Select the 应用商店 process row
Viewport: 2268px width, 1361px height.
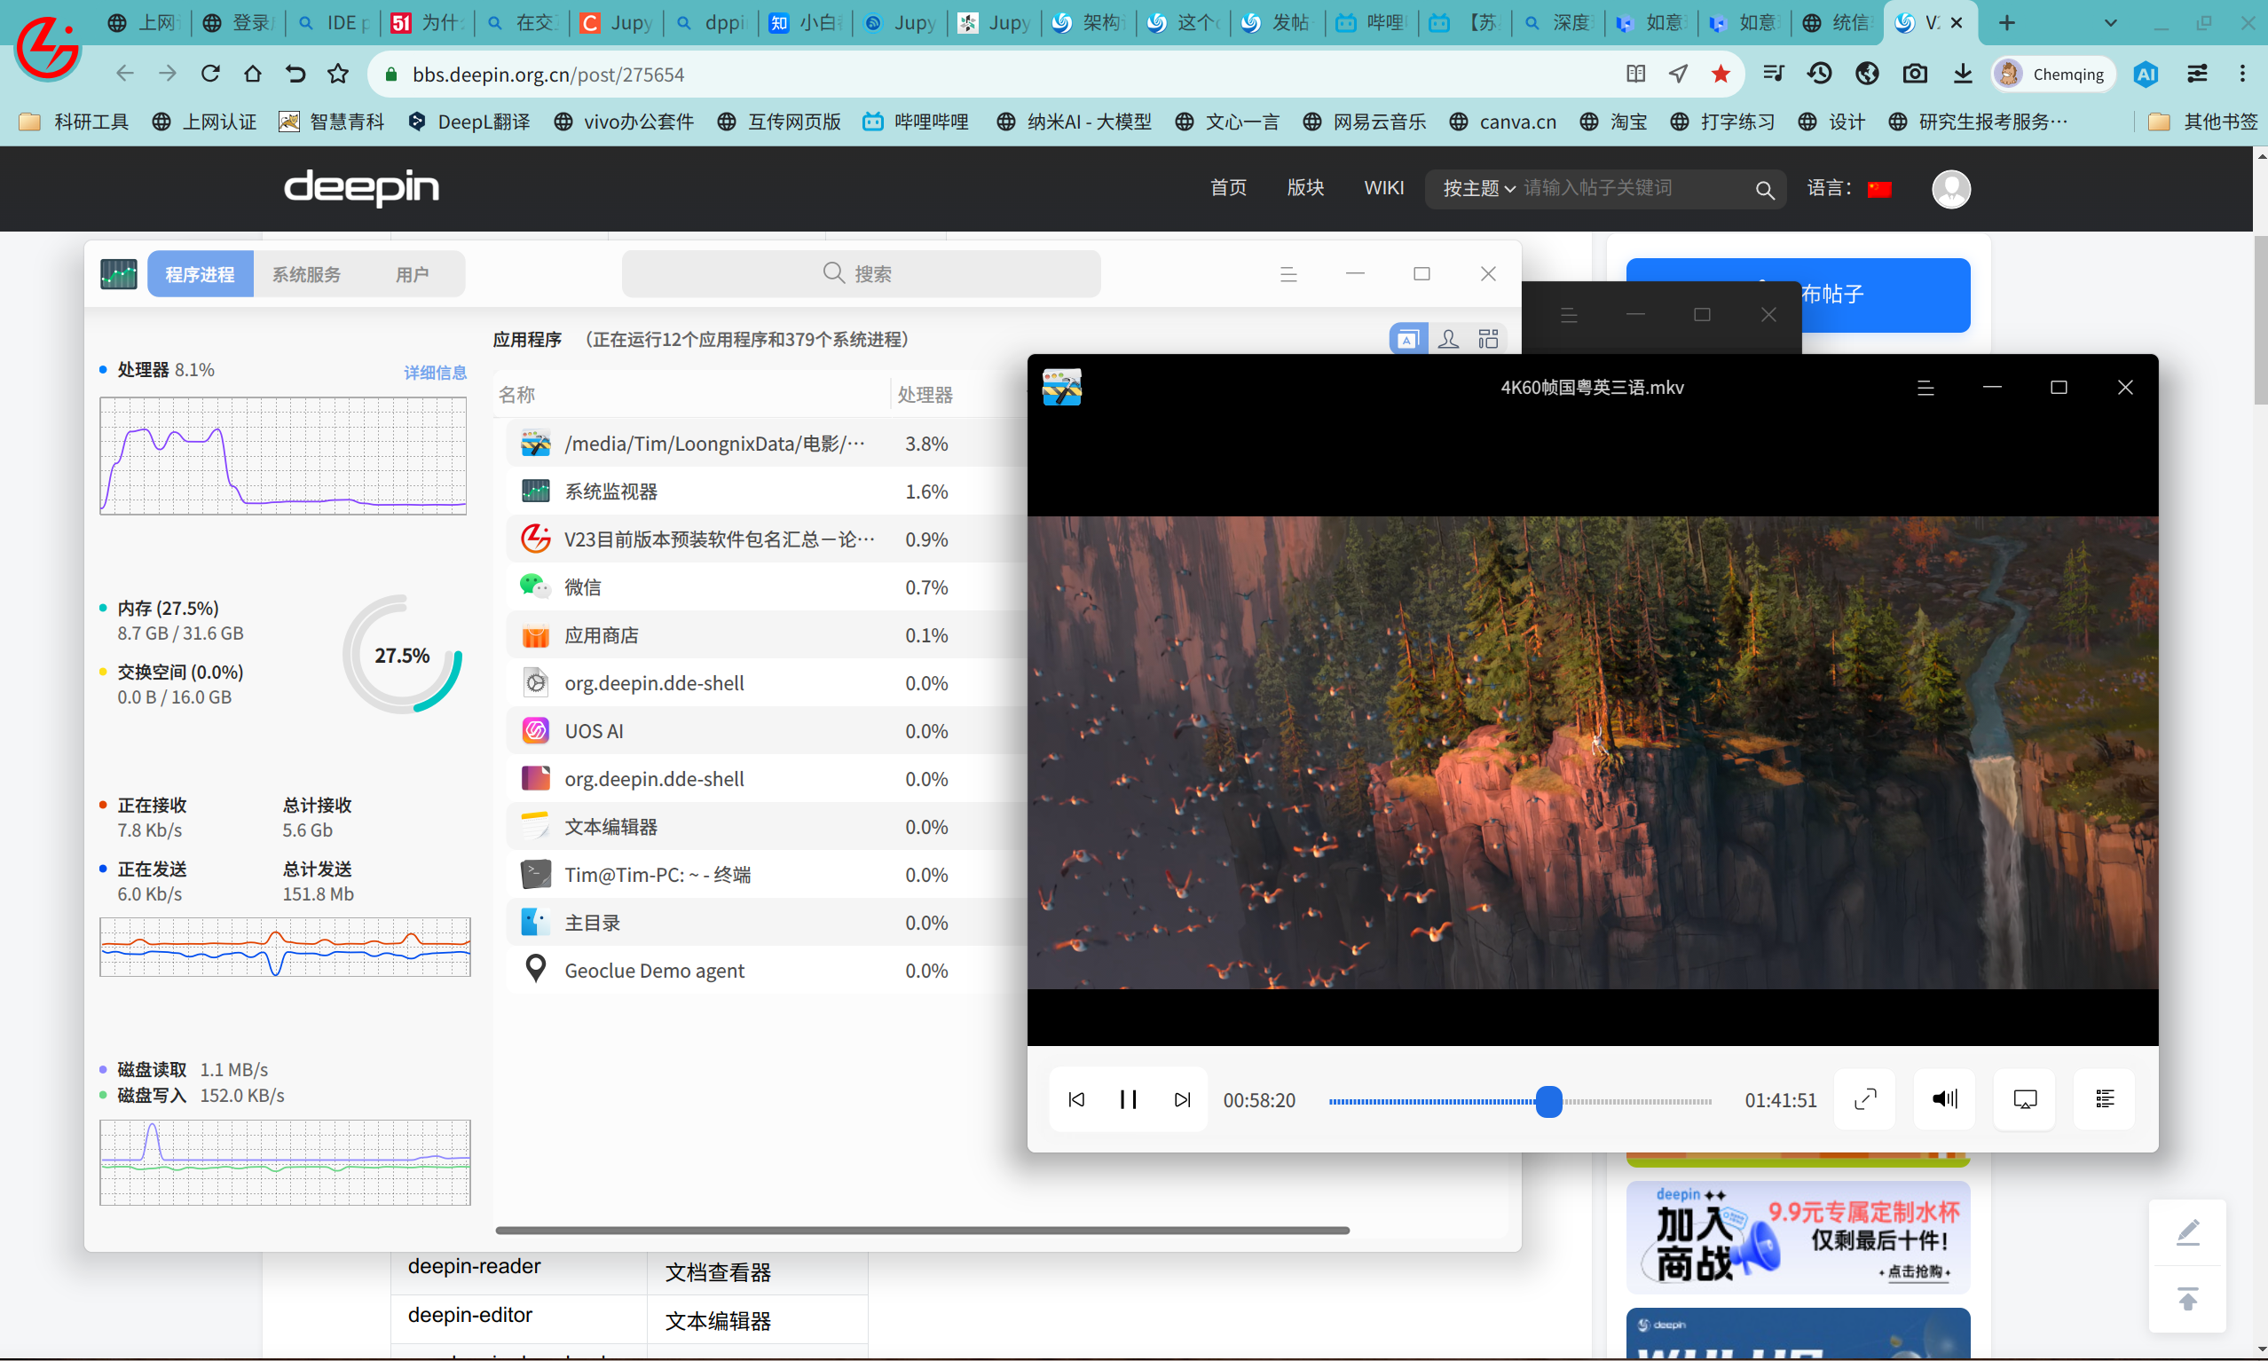[766, 634]
